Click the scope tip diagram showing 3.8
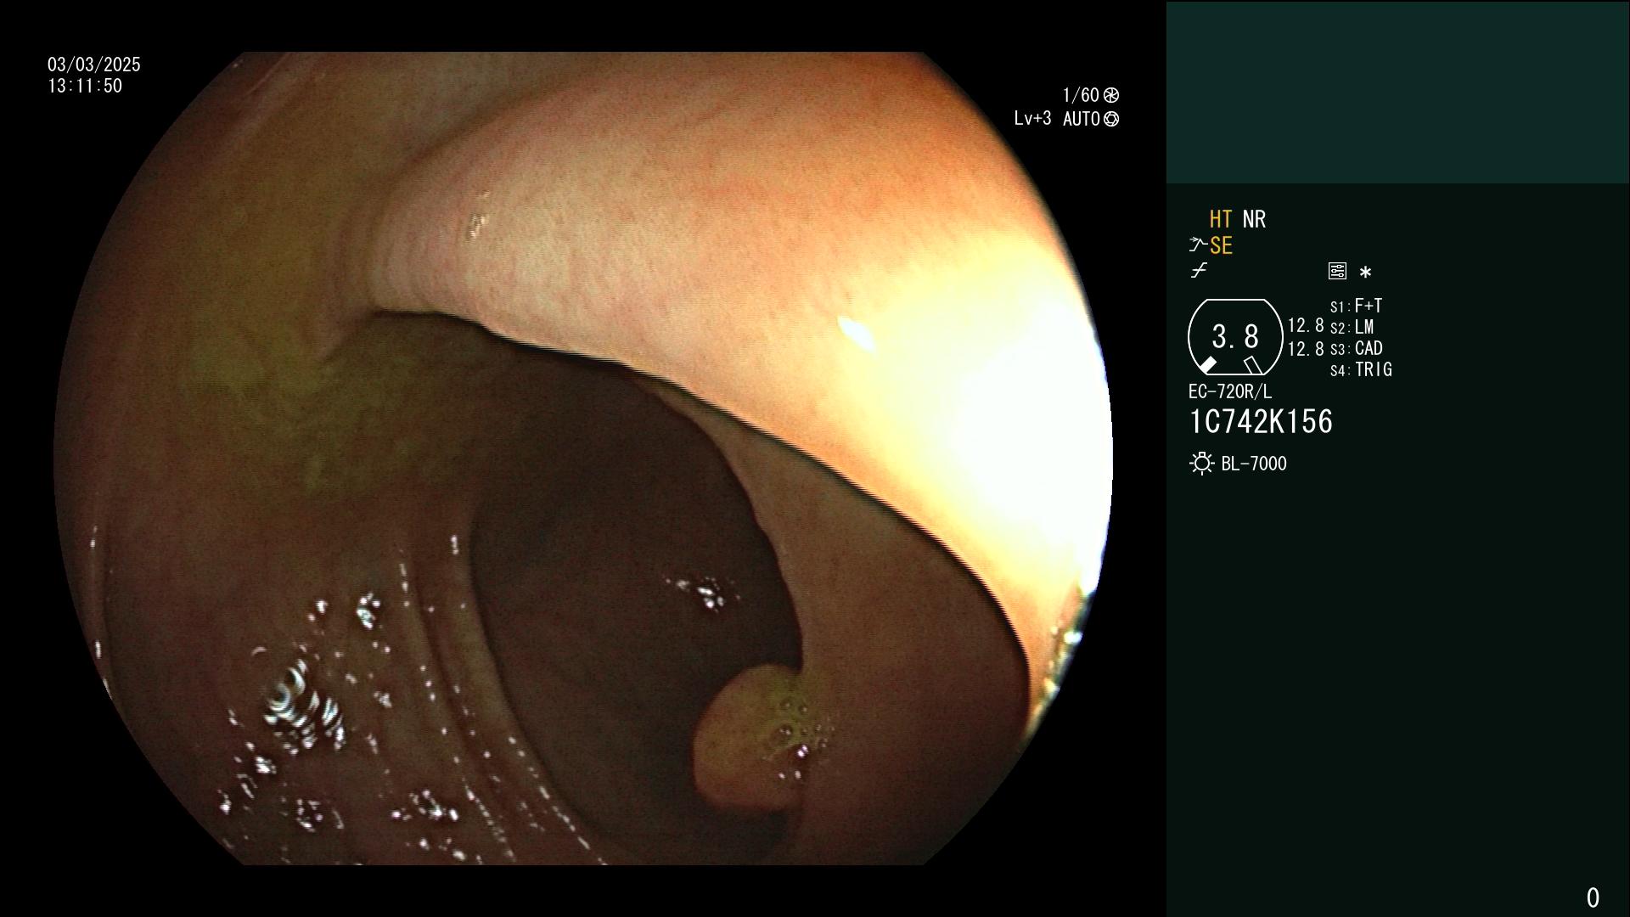The width and height of the screenshot is (1630, 917). 1235,337
